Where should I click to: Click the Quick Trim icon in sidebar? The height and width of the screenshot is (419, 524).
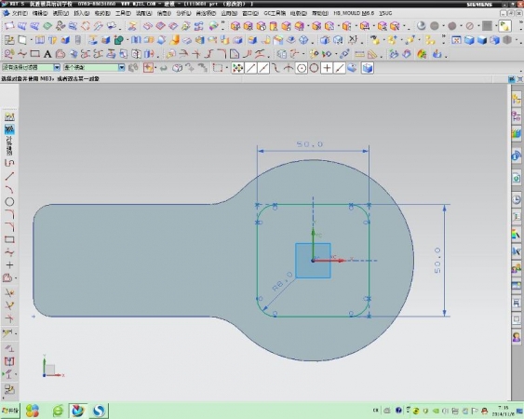9,292
